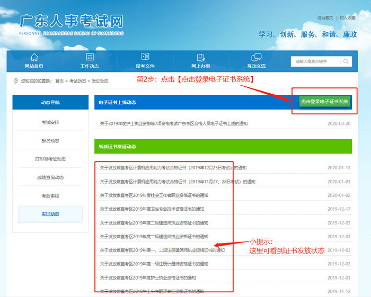Click the magnifier search icon

346,61
